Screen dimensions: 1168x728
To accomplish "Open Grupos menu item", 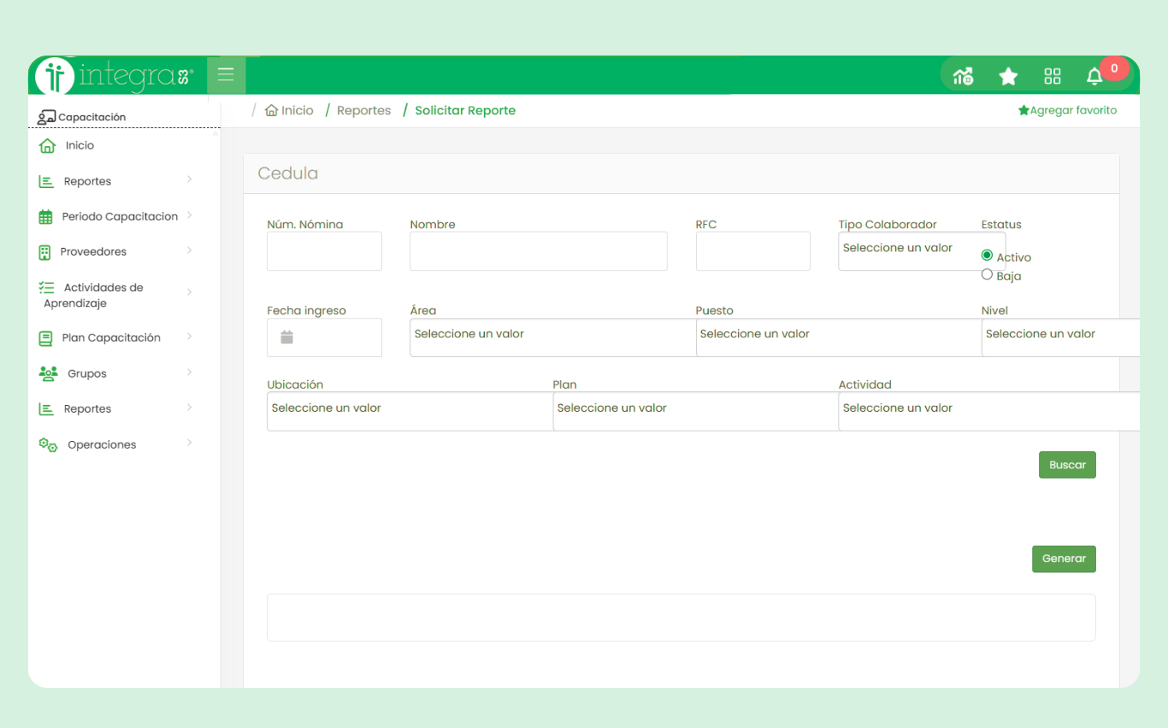I will [x=87, y=374].
